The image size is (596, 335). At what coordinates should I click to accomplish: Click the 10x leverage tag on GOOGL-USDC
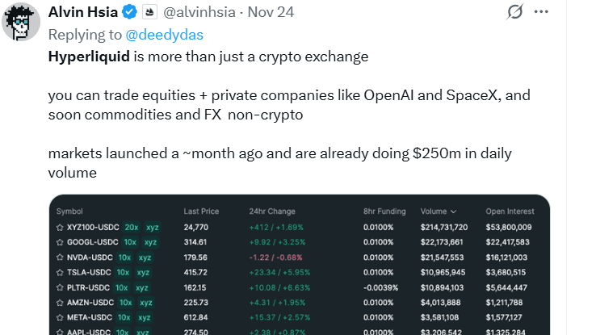(x=130, y=242)
